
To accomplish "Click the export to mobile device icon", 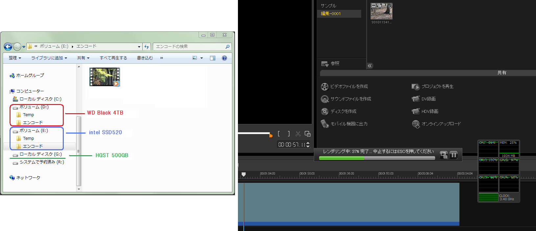I will coord(324,124).
